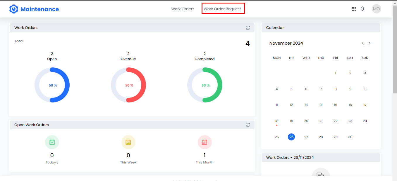397x181 pixels.
Task: Select November 18 in the calendar
Action: click(x=277, y=121)
